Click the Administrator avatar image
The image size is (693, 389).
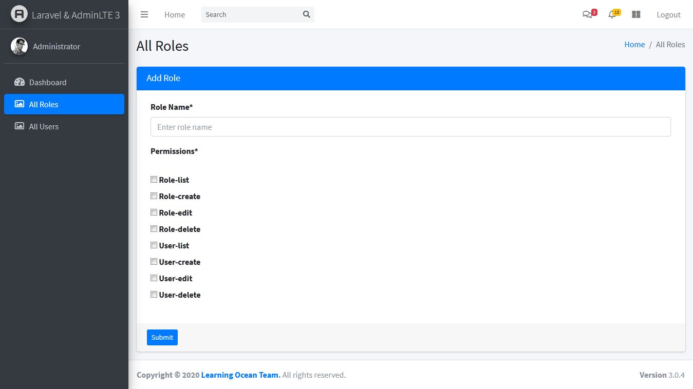coord(19,46)
